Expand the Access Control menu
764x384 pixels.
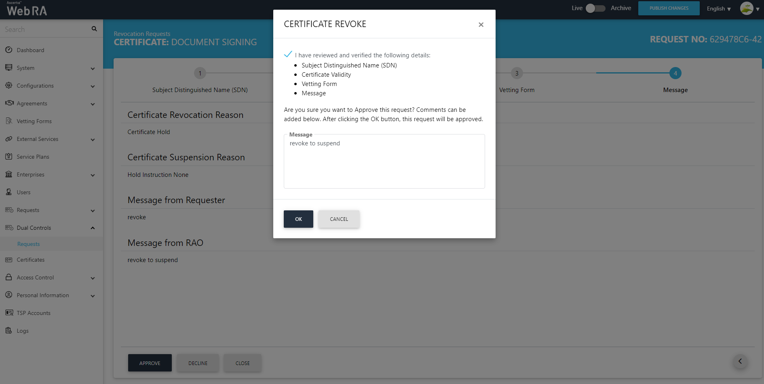tap(93, 278)
